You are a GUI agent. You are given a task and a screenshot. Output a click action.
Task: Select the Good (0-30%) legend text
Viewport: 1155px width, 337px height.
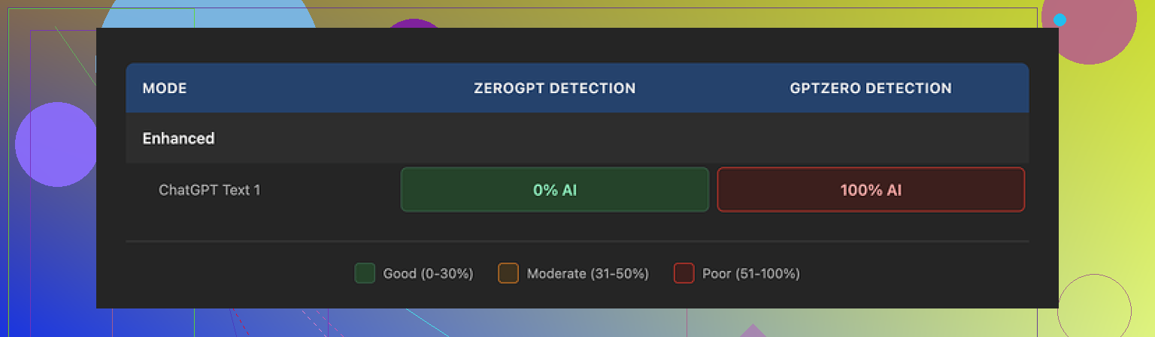[428, 273]
